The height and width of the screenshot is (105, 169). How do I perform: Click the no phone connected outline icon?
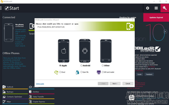[x=9, y=33]
